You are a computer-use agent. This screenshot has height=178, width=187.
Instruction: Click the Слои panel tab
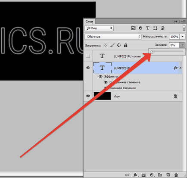coord(89,22)
